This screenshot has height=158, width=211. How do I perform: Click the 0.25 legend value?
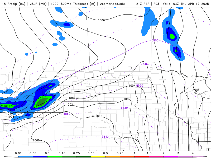click(76, 153)
